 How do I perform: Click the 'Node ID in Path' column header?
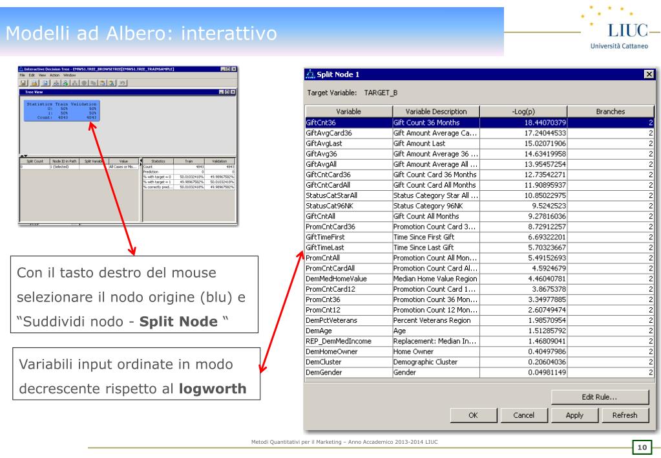point(65,161)
